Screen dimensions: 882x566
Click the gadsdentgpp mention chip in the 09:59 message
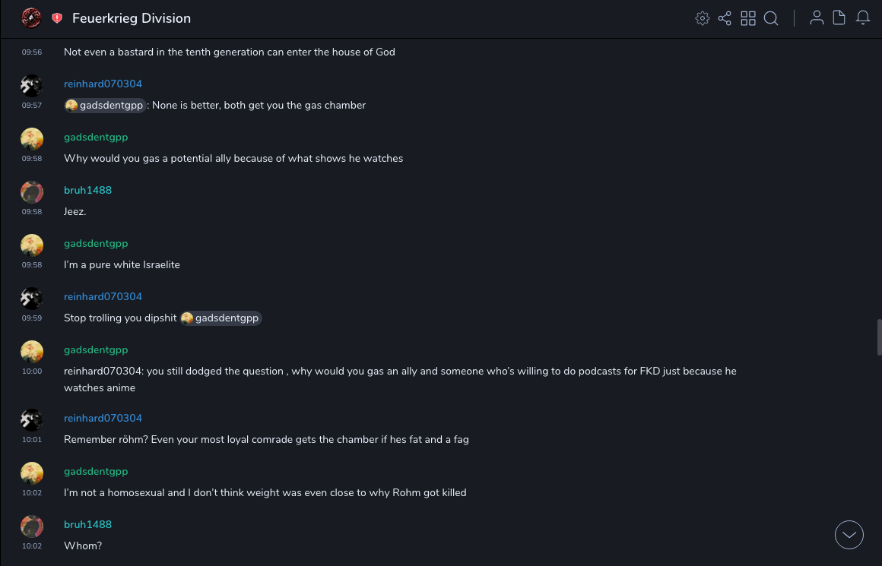click(220, 318)
